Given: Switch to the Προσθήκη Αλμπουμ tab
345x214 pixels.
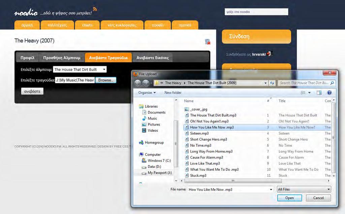Looking at the screenshot, I should coord(62,58).
